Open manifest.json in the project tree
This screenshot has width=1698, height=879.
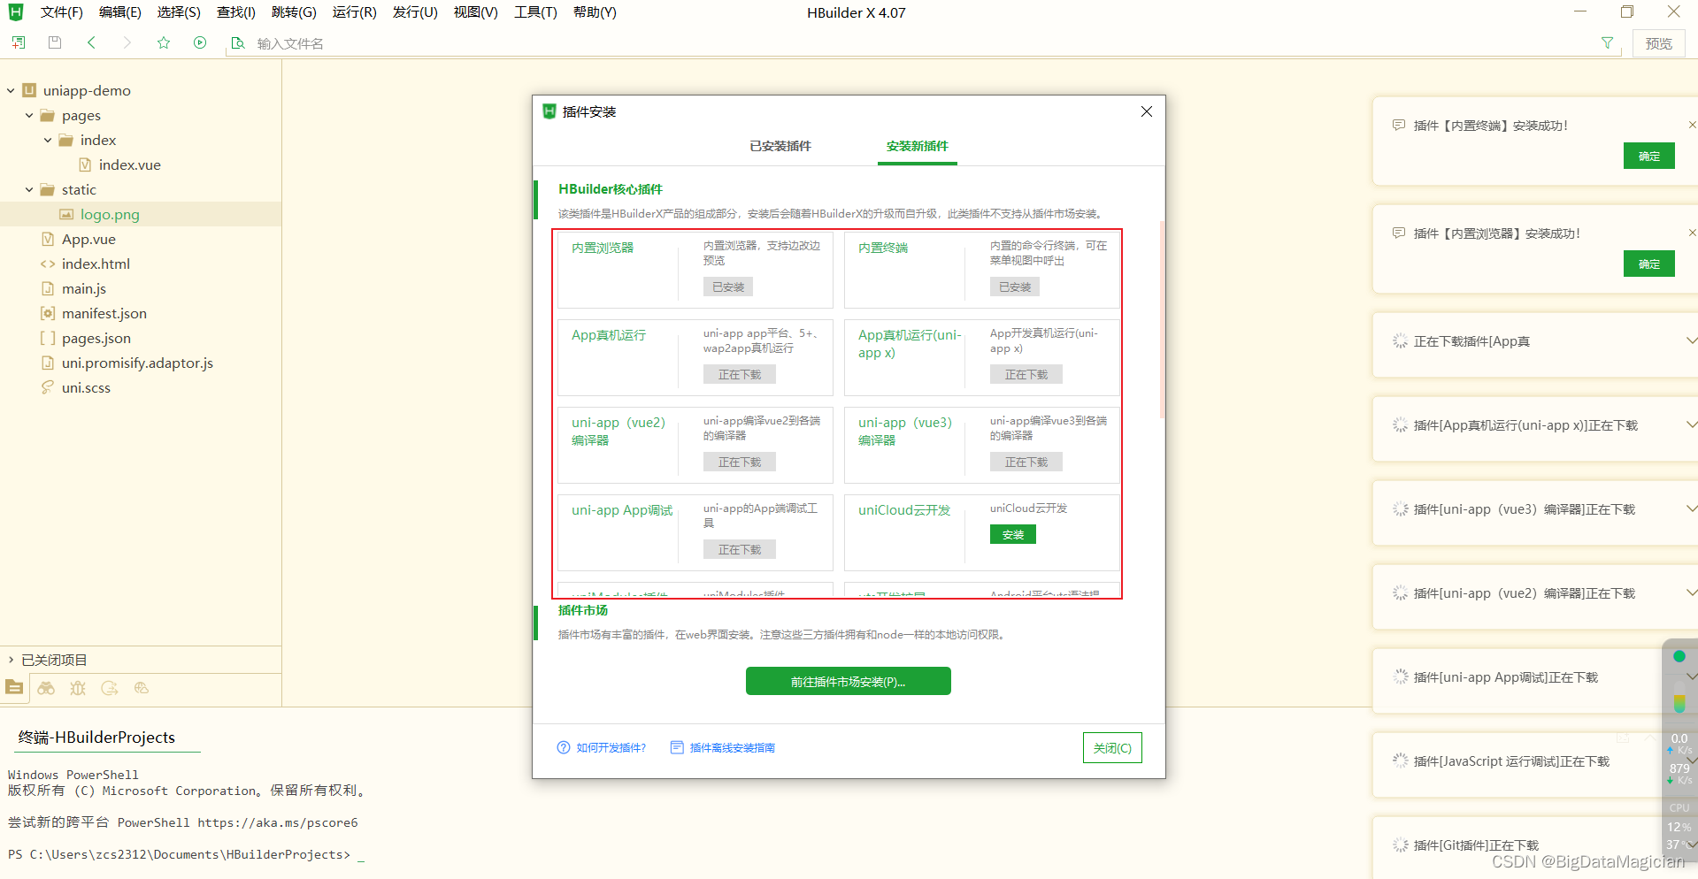click(x=104, y=313)
